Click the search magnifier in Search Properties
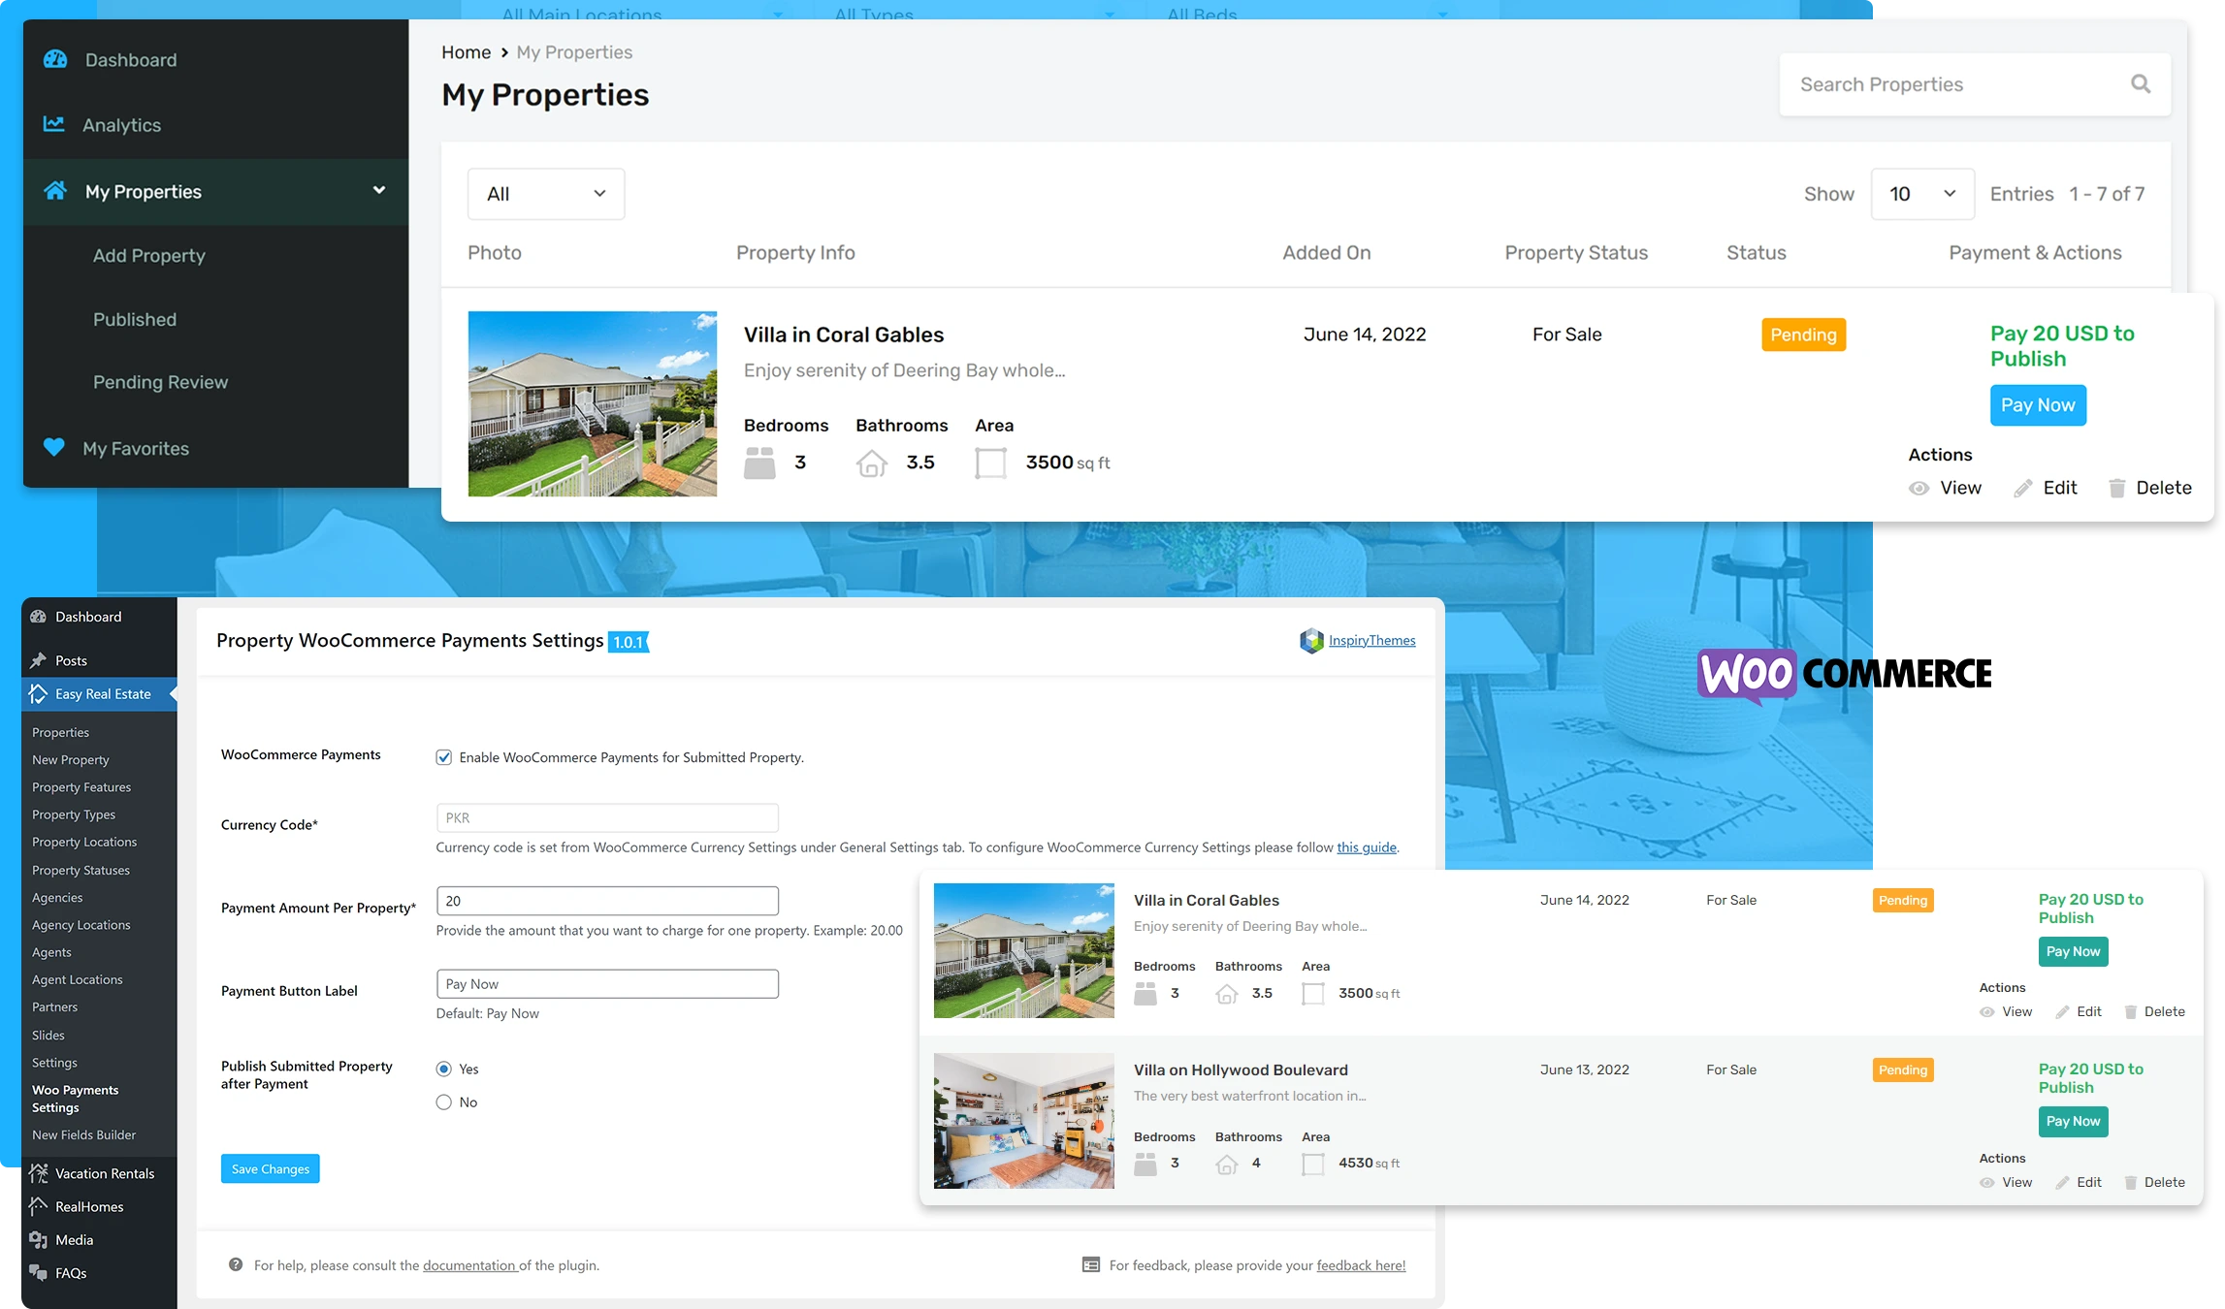This screenshot has height=1309, width=2225. (2141, 84)
